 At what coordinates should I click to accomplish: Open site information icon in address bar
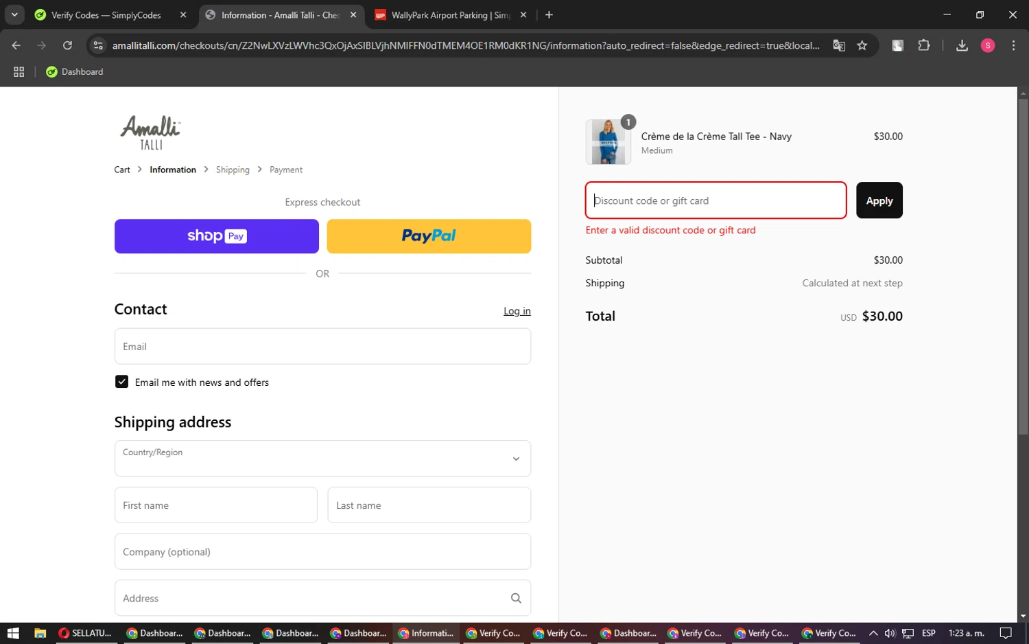[98, 45]
